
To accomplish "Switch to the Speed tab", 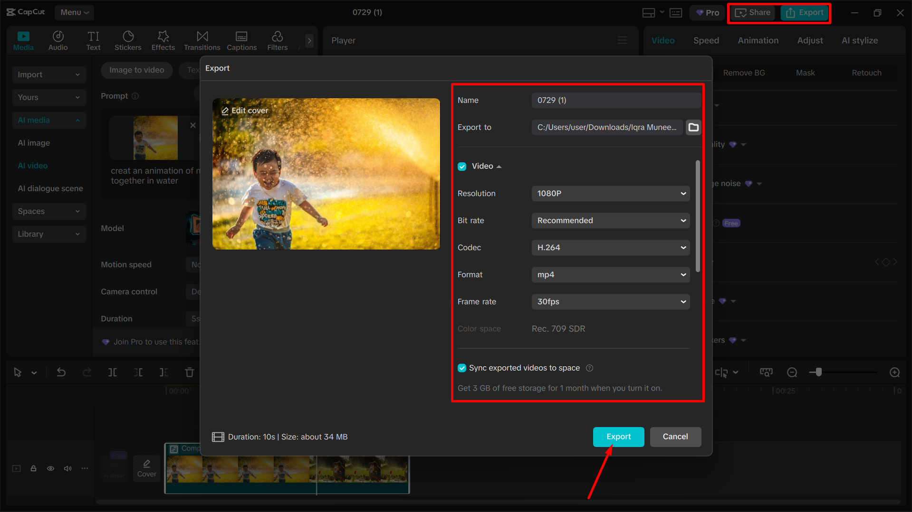I will point(706,40).
